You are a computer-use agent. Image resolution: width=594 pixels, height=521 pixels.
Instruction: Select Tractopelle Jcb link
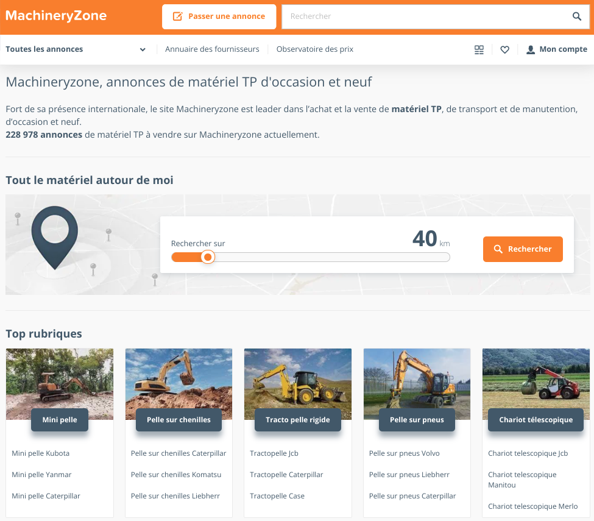[274, 453]
